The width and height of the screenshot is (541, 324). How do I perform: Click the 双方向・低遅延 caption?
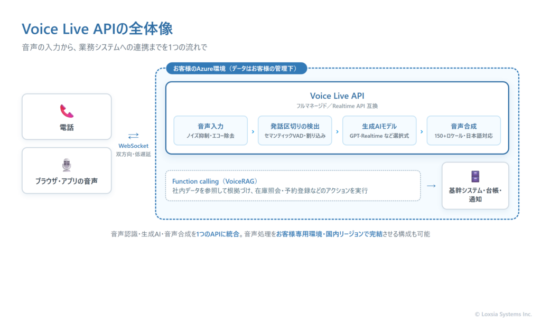[133, 154]
